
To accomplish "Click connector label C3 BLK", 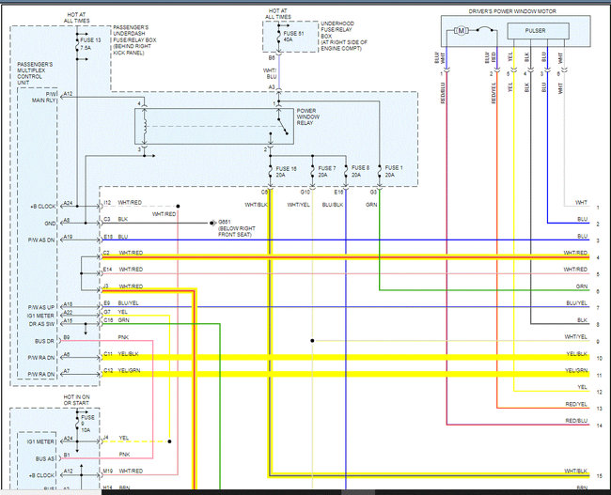I will click(116, 219).
